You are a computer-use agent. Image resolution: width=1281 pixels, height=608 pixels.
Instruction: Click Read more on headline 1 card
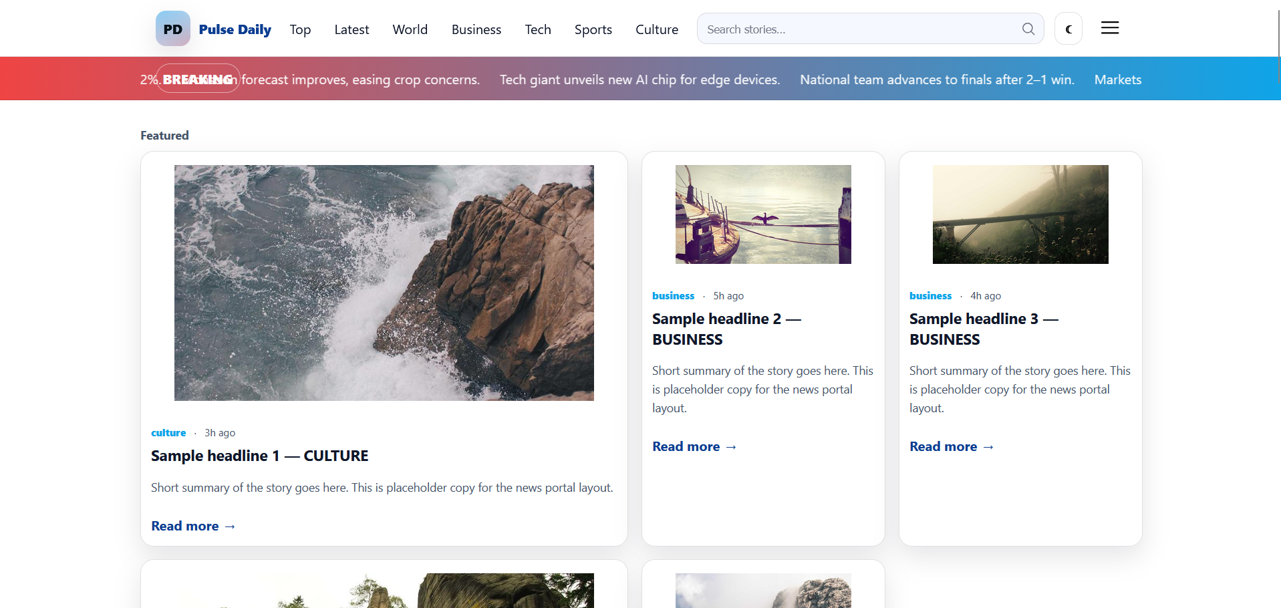193,526
